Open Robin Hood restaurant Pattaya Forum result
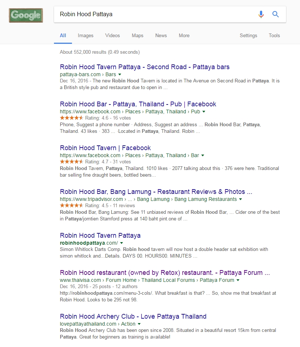 point(165,273)
